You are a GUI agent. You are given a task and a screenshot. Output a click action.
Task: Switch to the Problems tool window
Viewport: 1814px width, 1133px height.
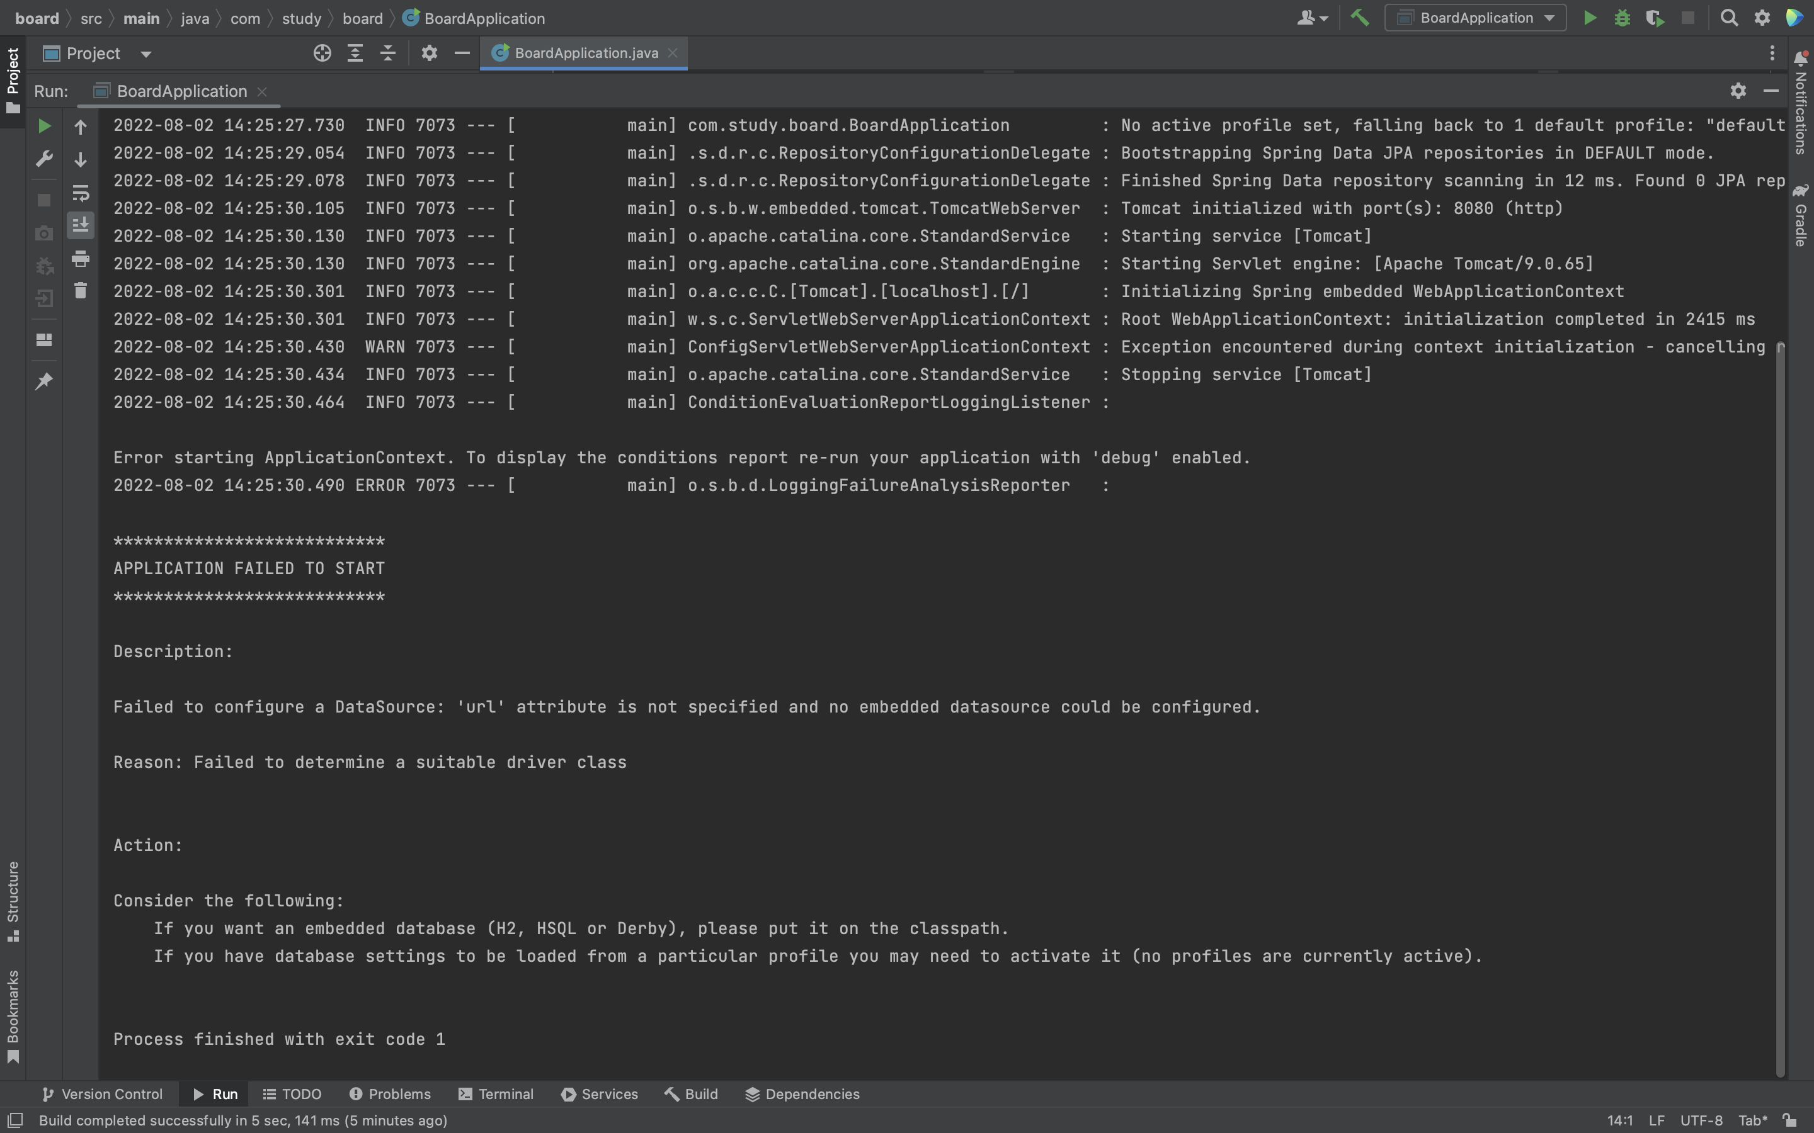point(390,1094)
